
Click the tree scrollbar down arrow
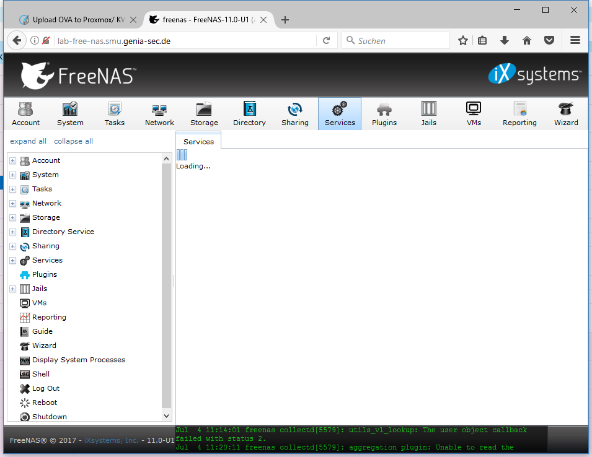166,416
